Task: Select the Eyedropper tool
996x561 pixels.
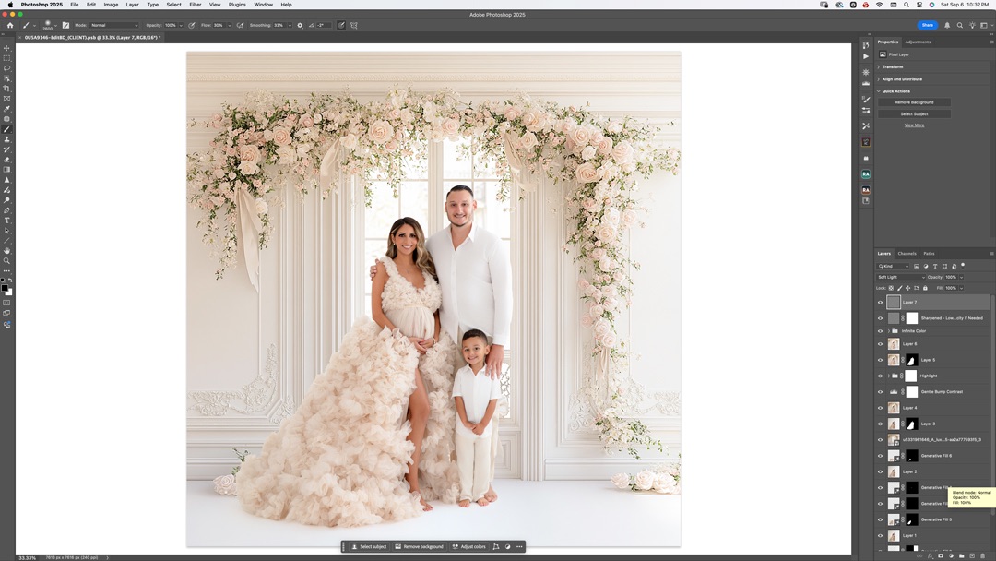Action: pos(7,109)
